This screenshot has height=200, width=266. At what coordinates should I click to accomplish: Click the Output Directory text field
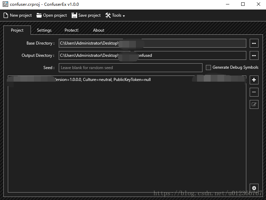[152, 55]
